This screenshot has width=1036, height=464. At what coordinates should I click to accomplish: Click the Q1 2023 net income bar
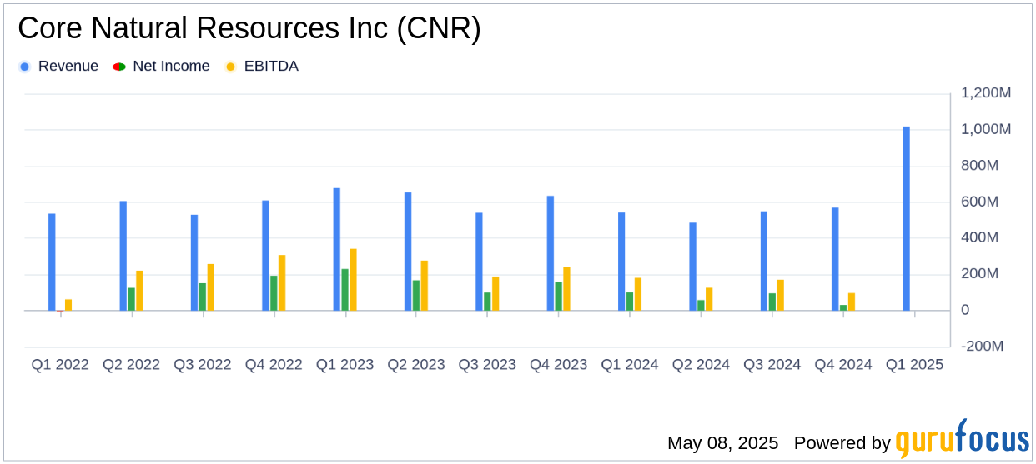click(x=345, y=290)
